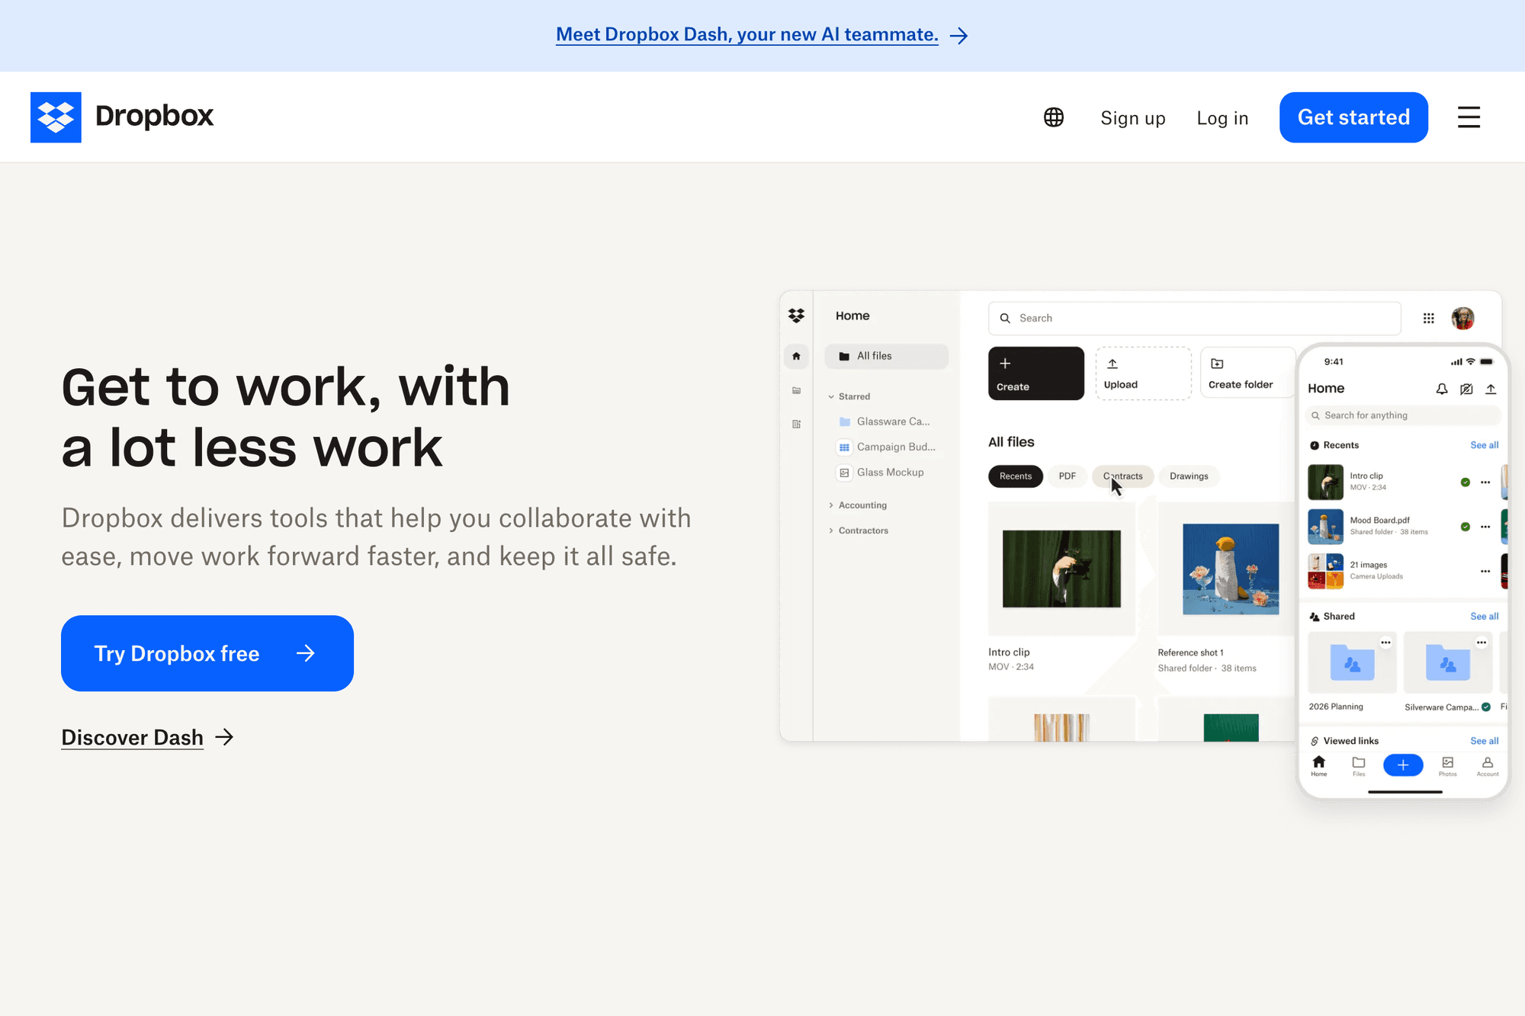1525x1016 pixels.
Task: Open more options for Mood Board.pdf
Action: 1485,527
